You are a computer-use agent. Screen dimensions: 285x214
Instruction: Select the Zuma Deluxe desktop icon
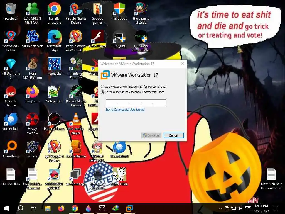[x=76, y=150]
